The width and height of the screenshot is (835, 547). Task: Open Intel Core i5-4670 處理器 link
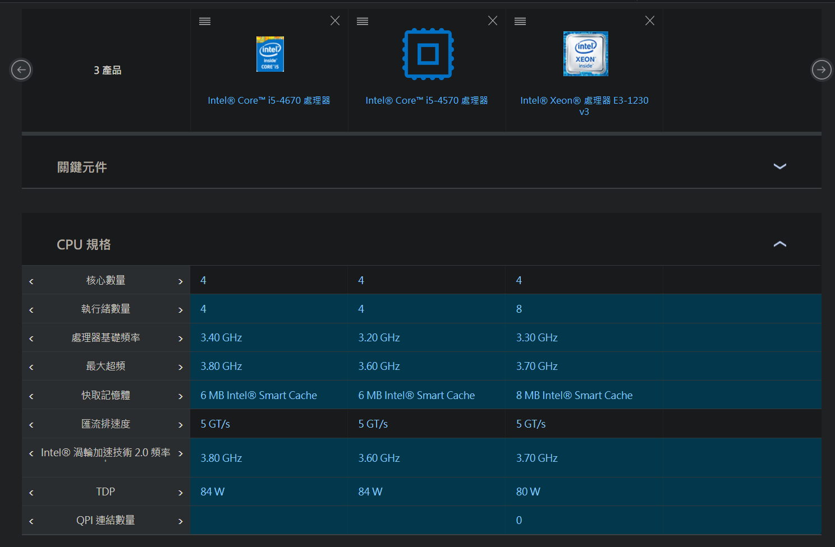(269, 100)
